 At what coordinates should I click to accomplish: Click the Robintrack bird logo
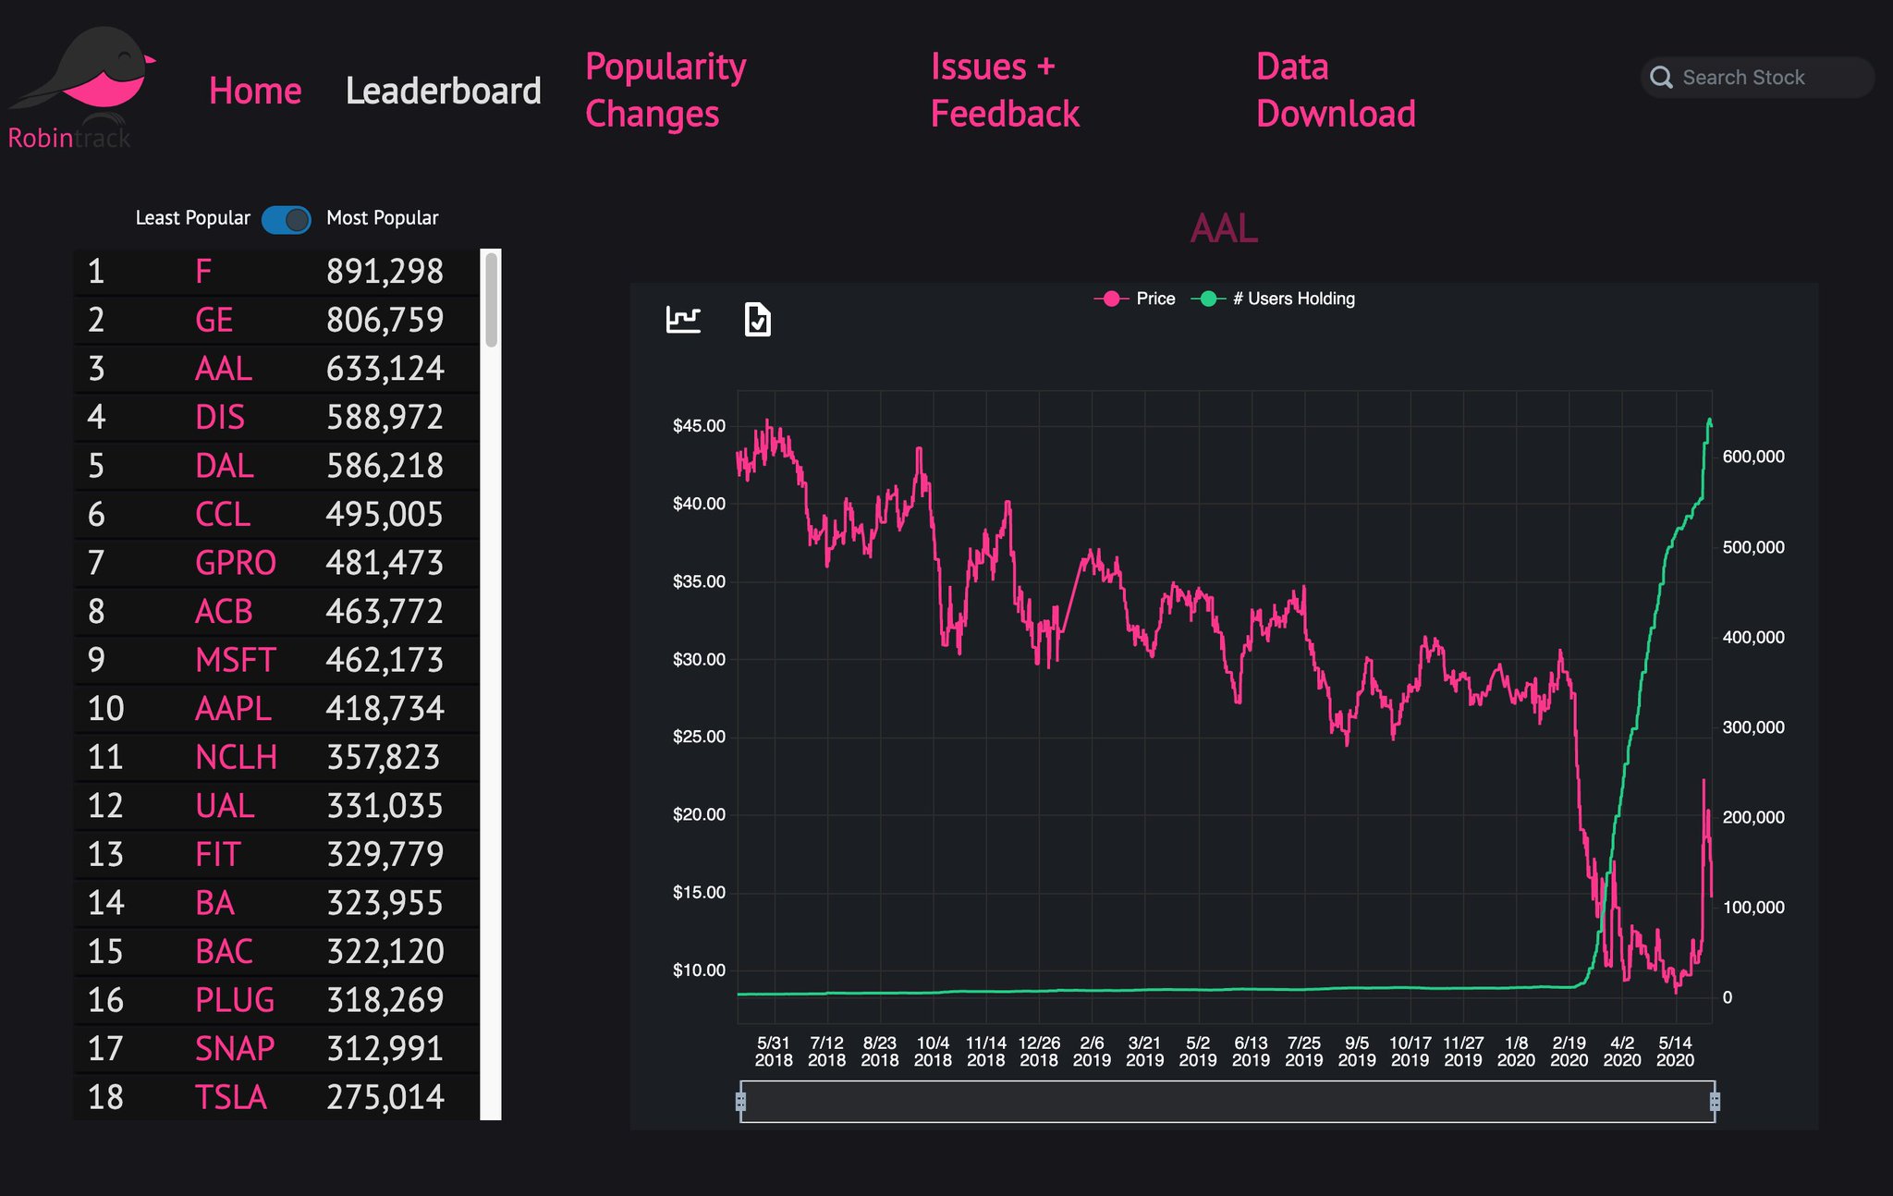[83, 88]
